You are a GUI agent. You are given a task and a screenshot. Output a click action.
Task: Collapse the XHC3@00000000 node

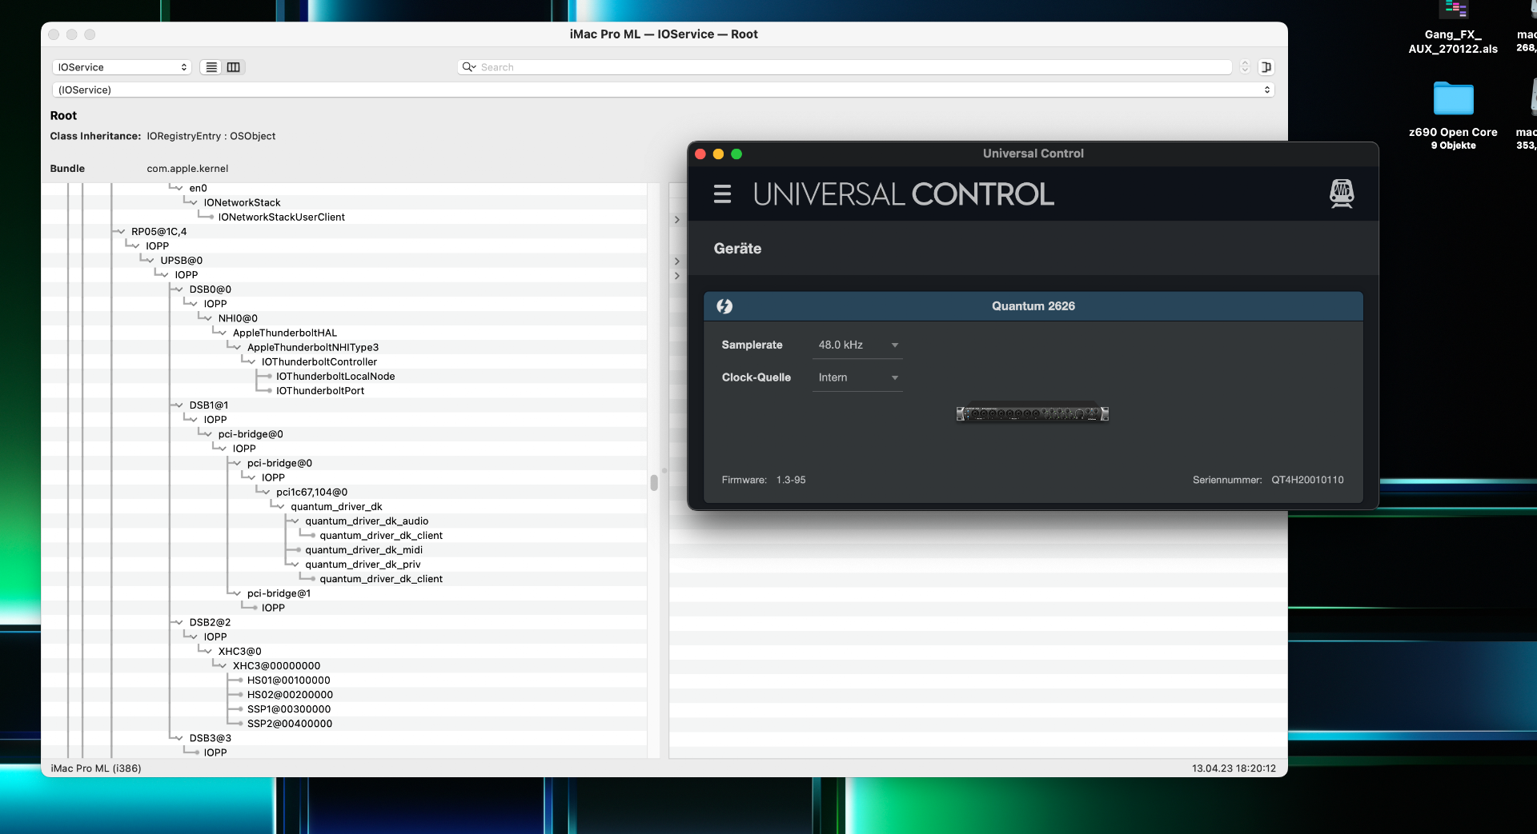pyautogui.click(x=223, y=665)
